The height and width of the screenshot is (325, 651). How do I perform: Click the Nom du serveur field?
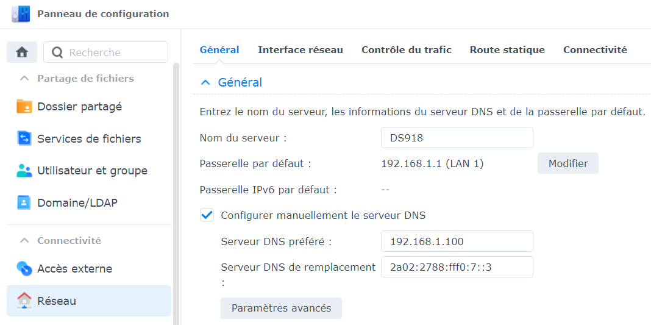[x=457, y=137]
